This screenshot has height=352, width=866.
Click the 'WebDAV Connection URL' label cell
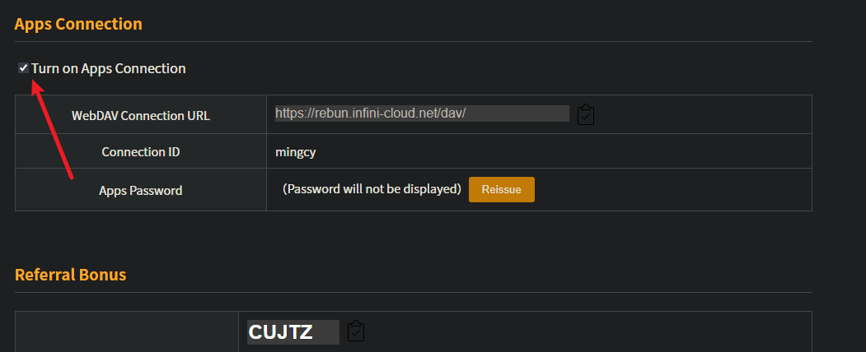click(x=140, y=115)
